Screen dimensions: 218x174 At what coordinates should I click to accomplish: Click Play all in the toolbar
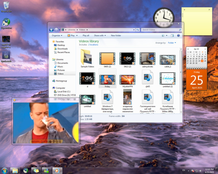pyautogui.click(x=86, y=35)
